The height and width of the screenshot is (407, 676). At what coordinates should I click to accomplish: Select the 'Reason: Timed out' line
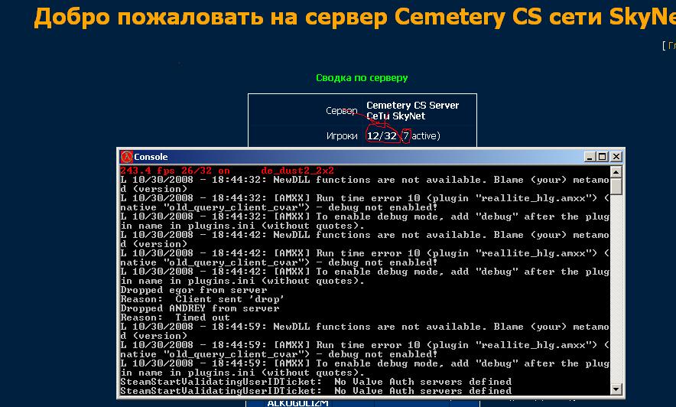click(x=175, y=317)
